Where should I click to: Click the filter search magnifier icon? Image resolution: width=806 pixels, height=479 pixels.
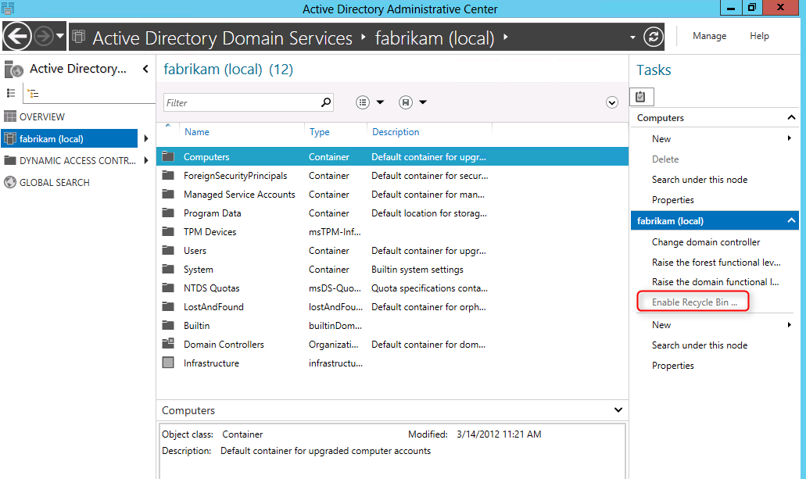click(x=324, y=102)
